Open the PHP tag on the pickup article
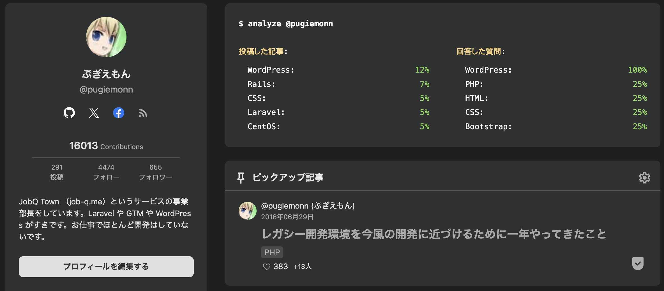The width and height of the screenshot is (664, 291). (272, 252)
